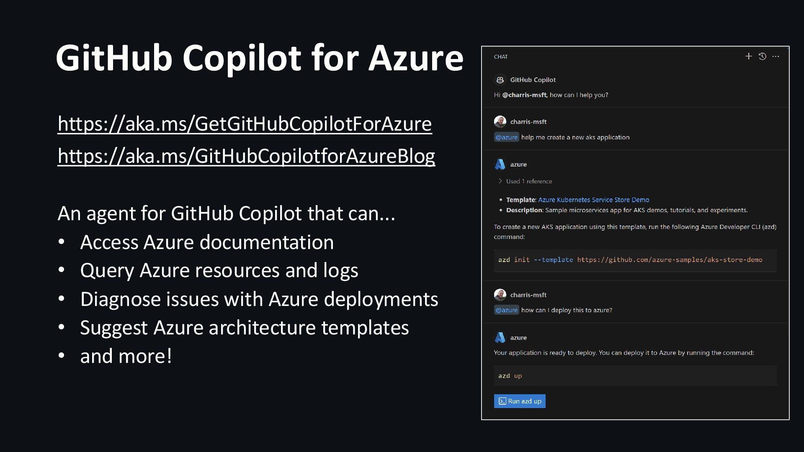Expand the Used 1 reference chevron
Viewport: 804px width, 452px height.
click(500, 181)
